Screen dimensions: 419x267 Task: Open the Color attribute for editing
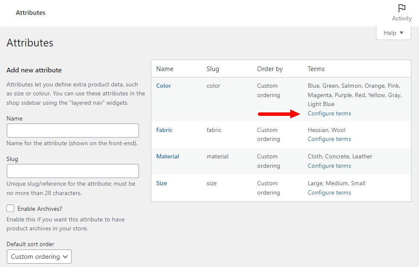(x=164, y=86)
